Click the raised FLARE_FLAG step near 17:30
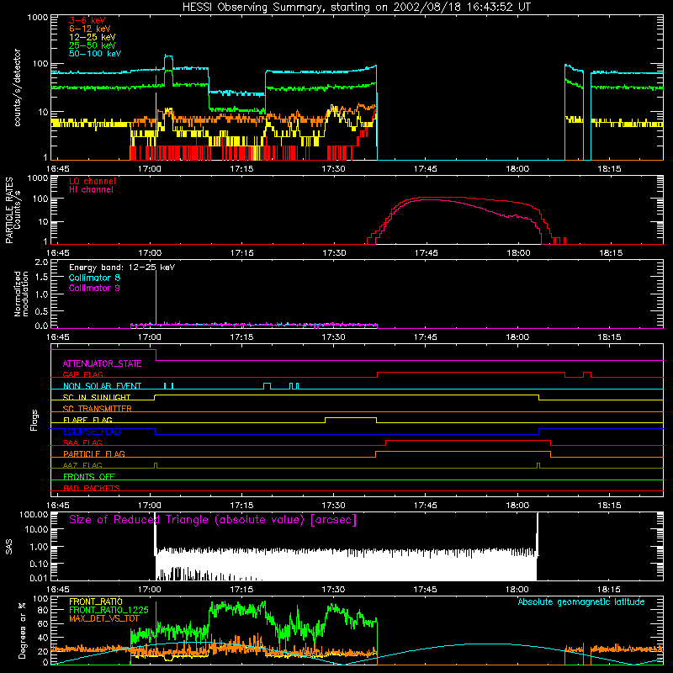Viewport: 673px width, 673px height. pos(351,418)
